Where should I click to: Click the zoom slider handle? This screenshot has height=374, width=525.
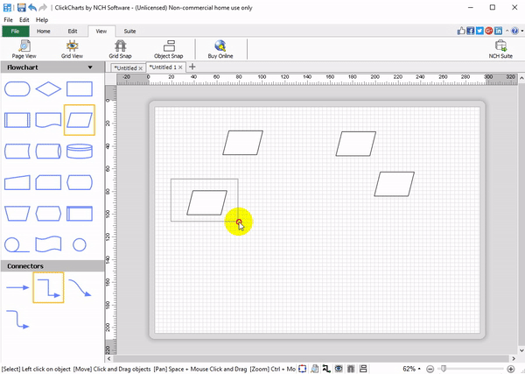coord(444,369)
